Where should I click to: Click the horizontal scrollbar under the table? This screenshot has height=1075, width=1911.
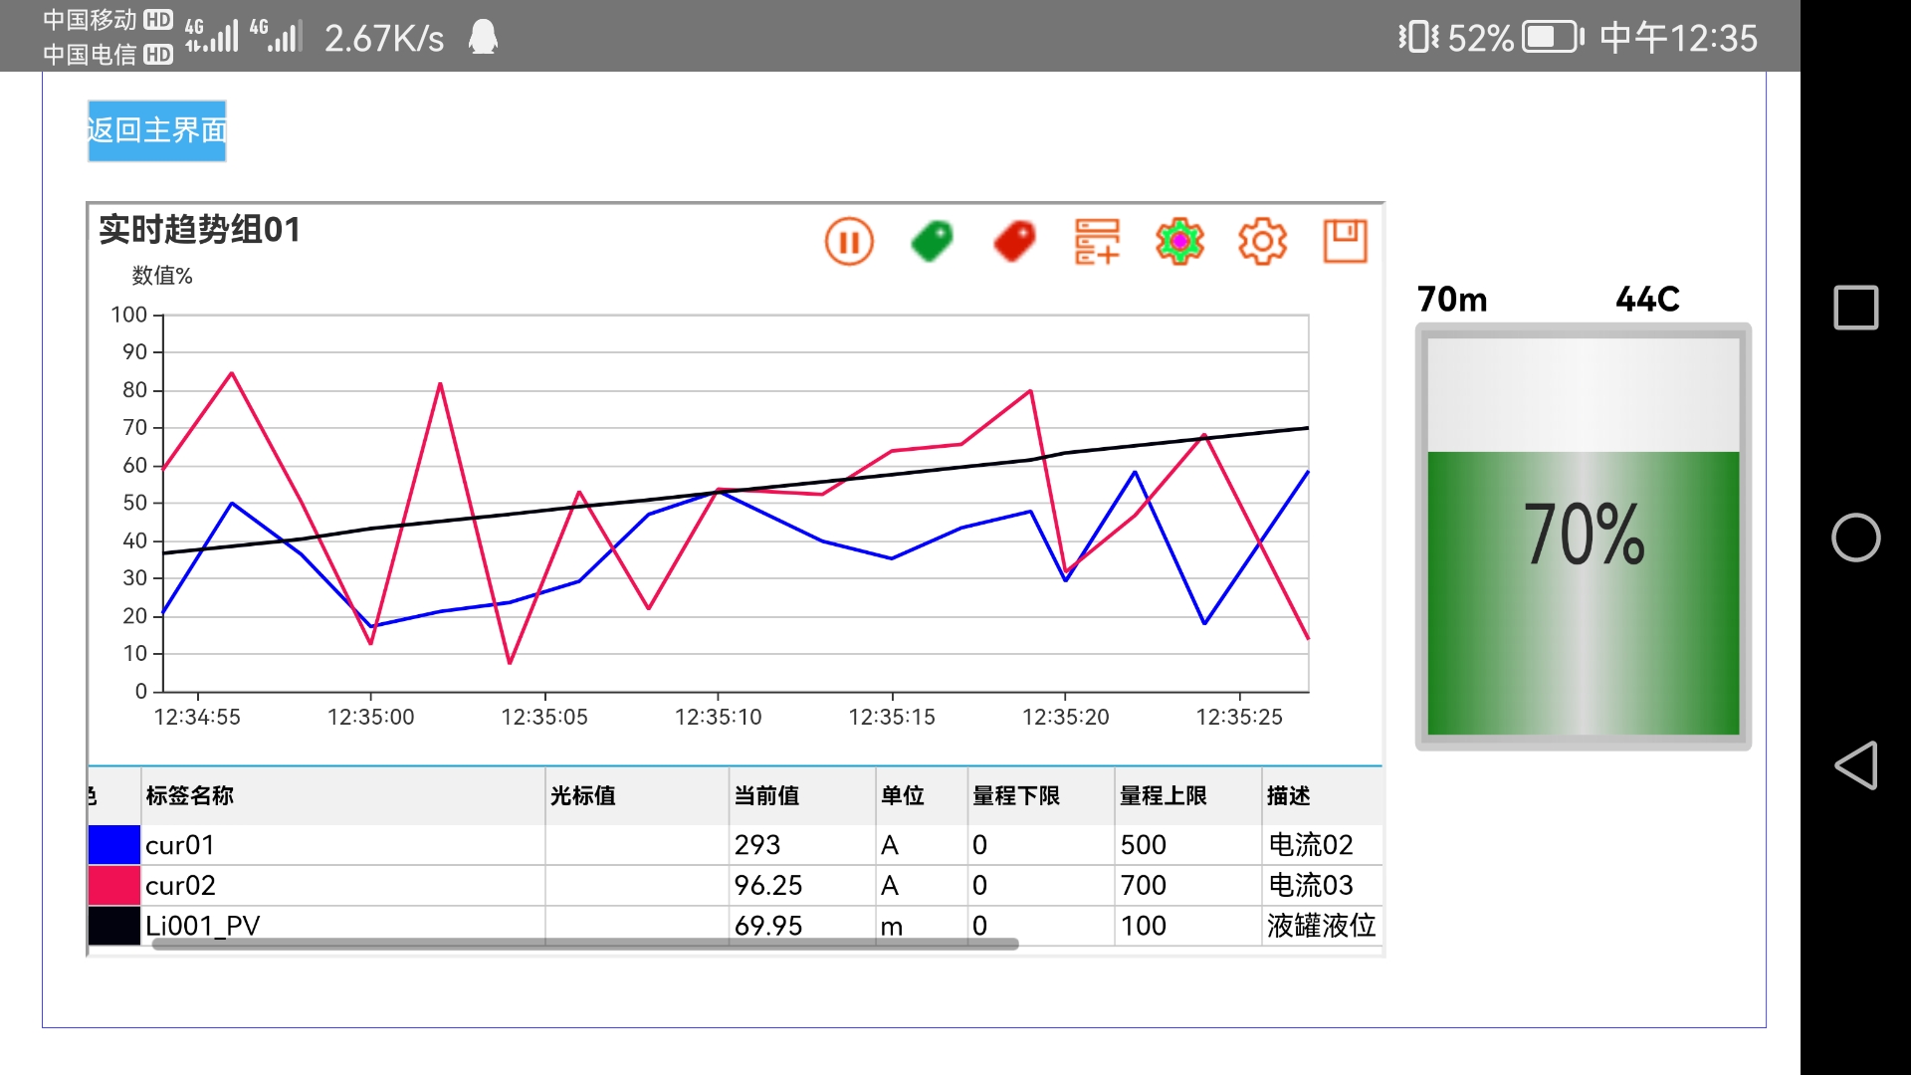click(x=585, y=944)
